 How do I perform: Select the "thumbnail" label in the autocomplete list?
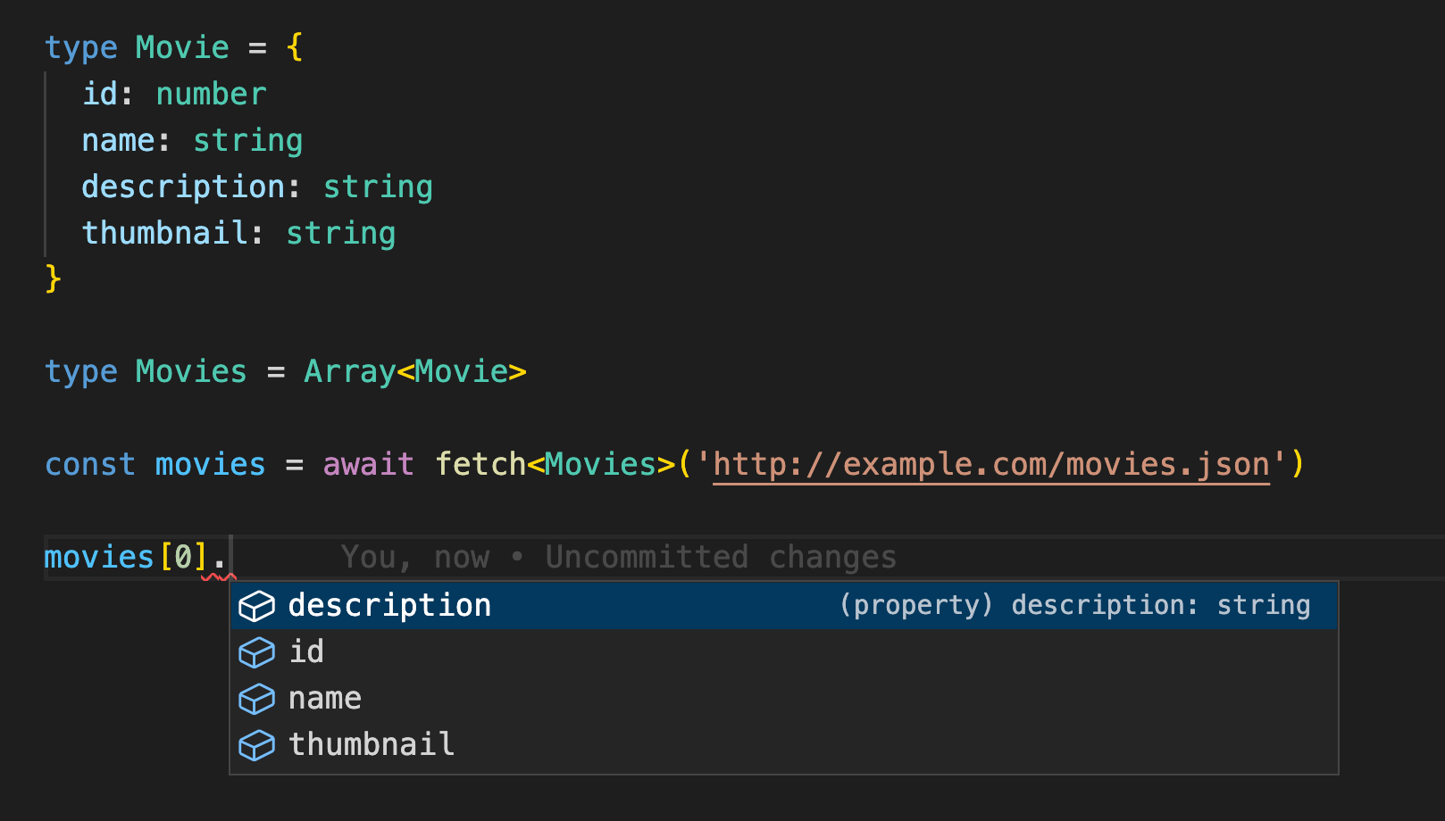372,744
